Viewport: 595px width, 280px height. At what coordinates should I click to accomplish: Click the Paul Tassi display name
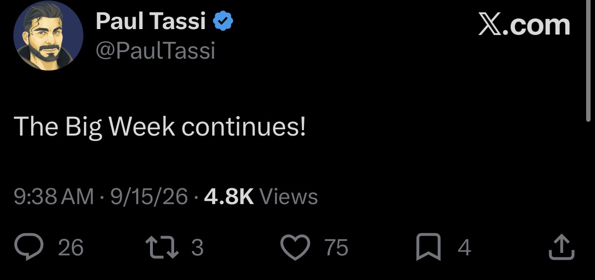click(x=150, y=21)
